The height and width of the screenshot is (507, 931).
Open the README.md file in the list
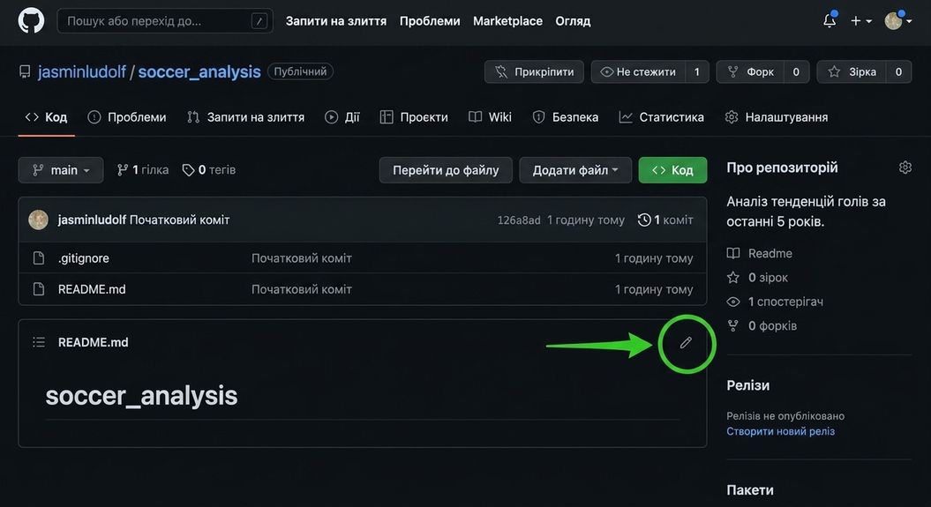click(x=92, y=289)
